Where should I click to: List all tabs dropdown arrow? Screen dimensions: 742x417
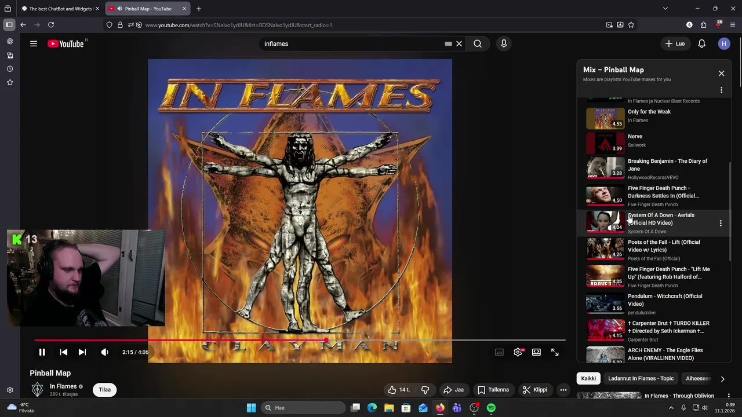665,9
